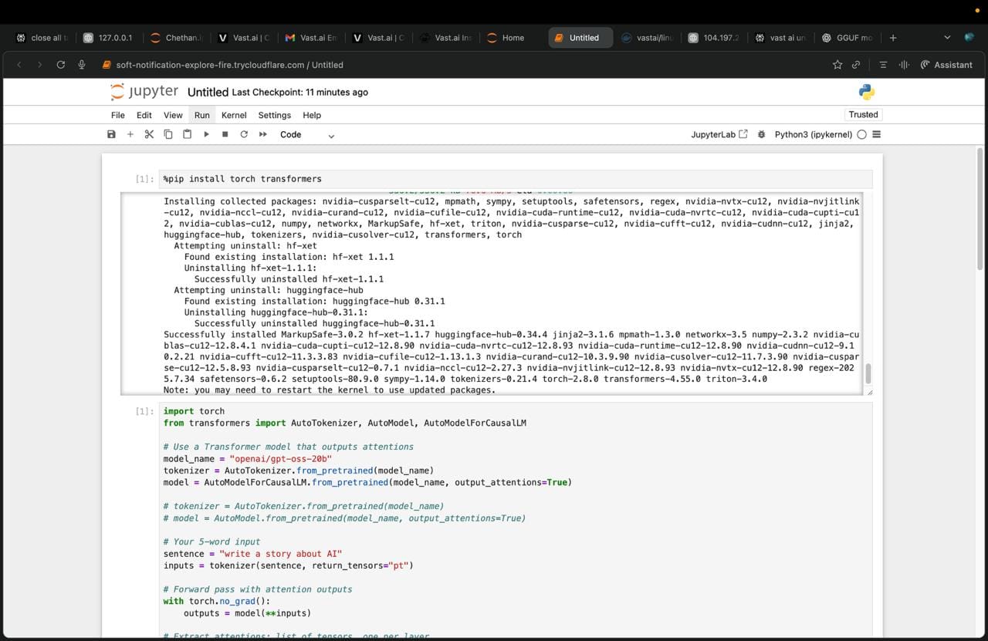988x641 pixels.
Task: Click the debugger bug icon
Action: pos(762,134)
